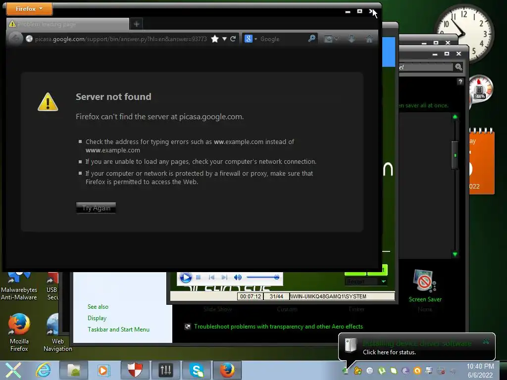Click the text "00:07:12" in the status bar
Viewport: 507px width, 380px height.
pyautogui.click(x=250, y=296)
